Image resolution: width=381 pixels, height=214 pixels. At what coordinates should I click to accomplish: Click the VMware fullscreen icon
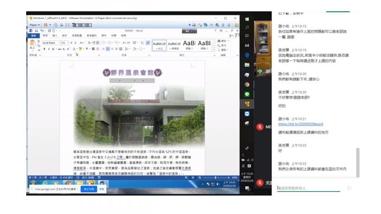tap(68, 25)
